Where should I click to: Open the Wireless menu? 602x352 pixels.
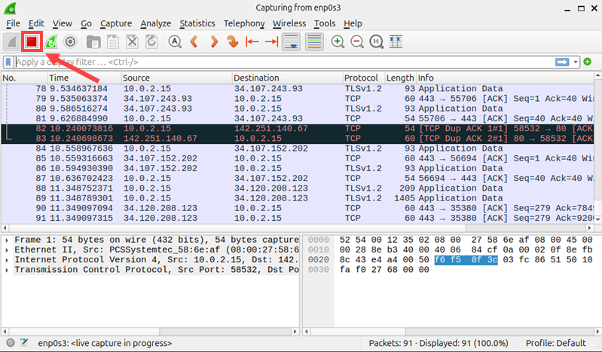pyautogui.click(x=289, y=23)
